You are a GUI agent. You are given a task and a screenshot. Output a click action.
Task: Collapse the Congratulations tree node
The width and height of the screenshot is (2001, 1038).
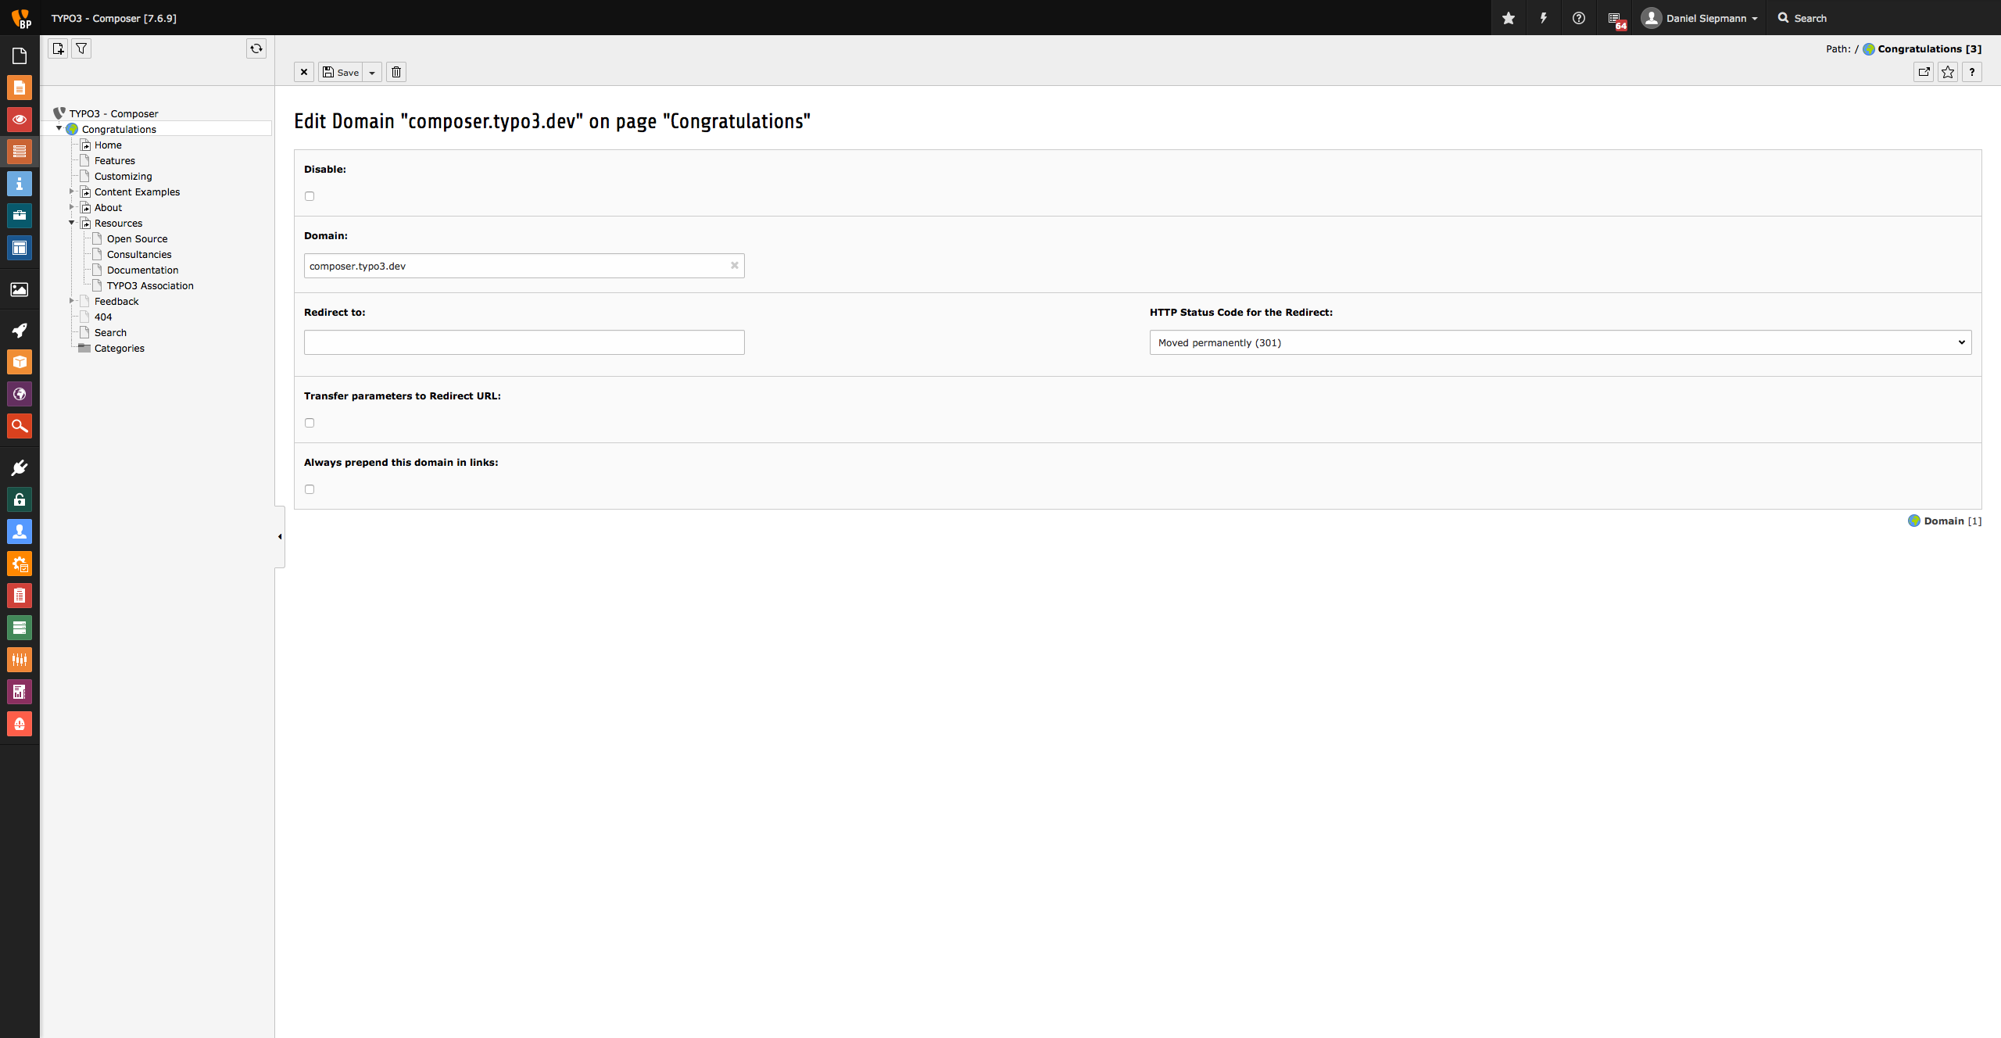pyautogui.click(x=59, y=129)
